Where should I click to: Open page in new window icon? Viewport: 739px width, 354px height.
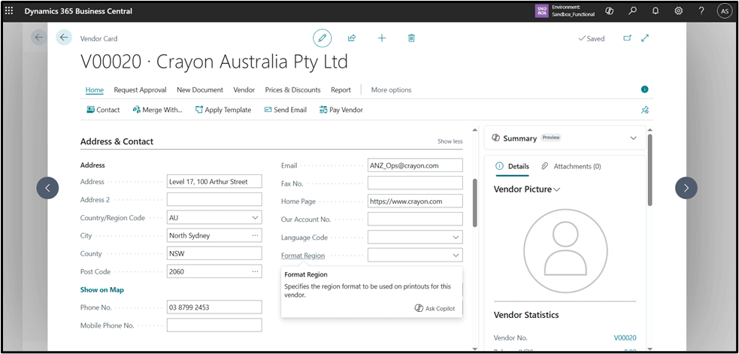point(628,38)
